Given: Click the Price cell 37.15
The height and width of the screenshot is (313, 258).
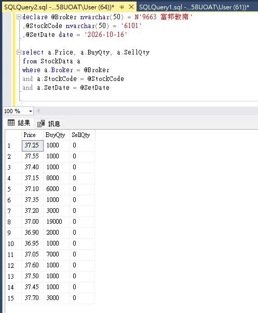Looking at the screenshot, I should pyautogui.click(x=32, y=178).
